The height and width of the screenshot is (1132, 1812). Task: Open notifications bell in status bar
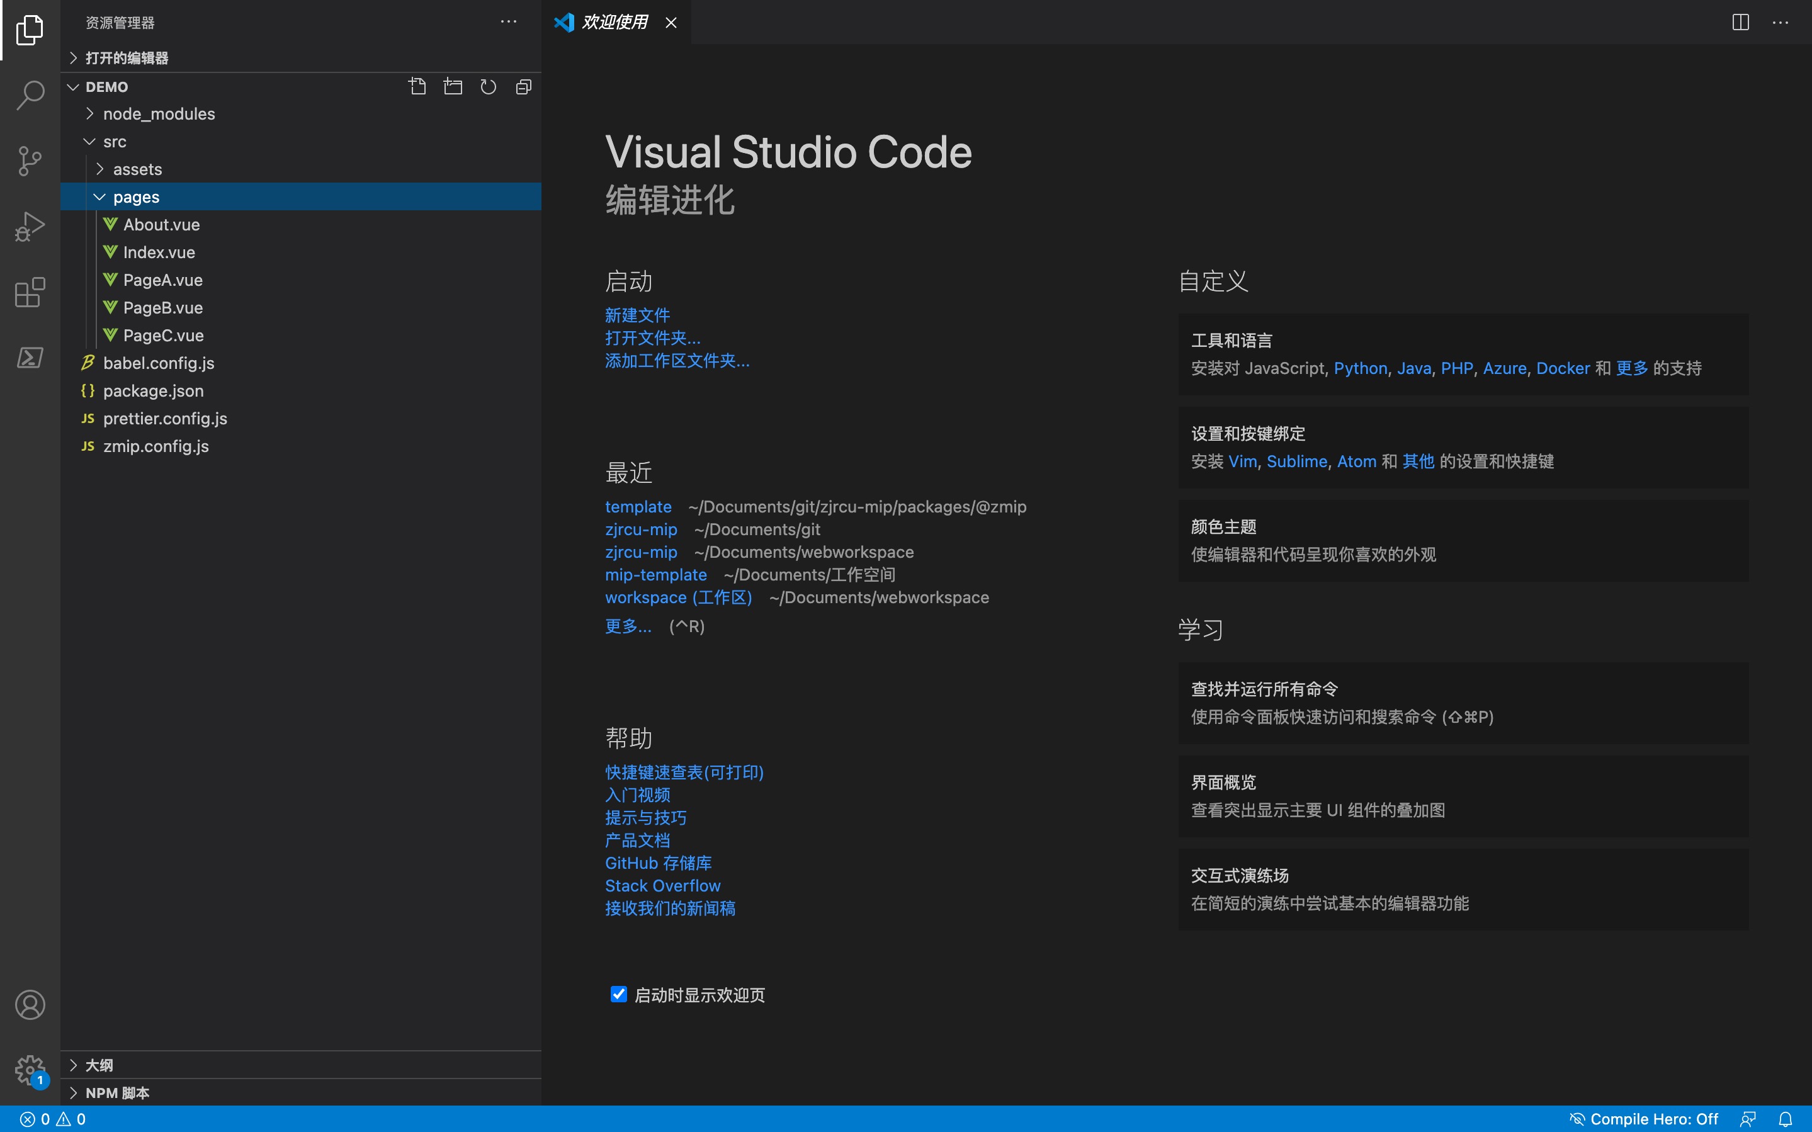(x=1785, y=1119)
